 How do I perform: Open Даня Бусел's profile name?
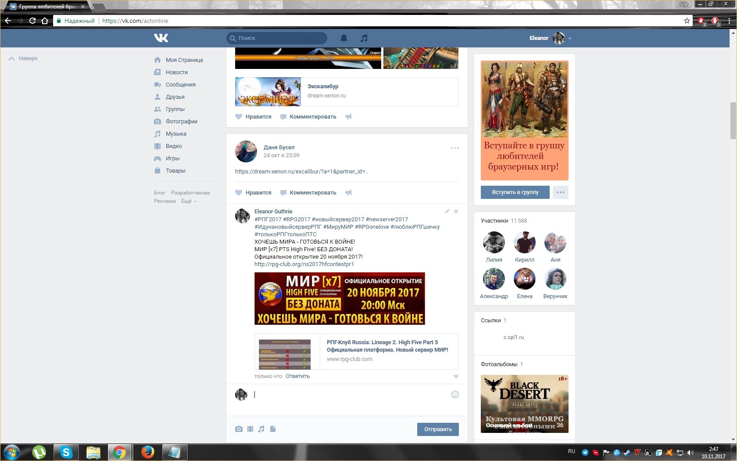tap(279, 148)
